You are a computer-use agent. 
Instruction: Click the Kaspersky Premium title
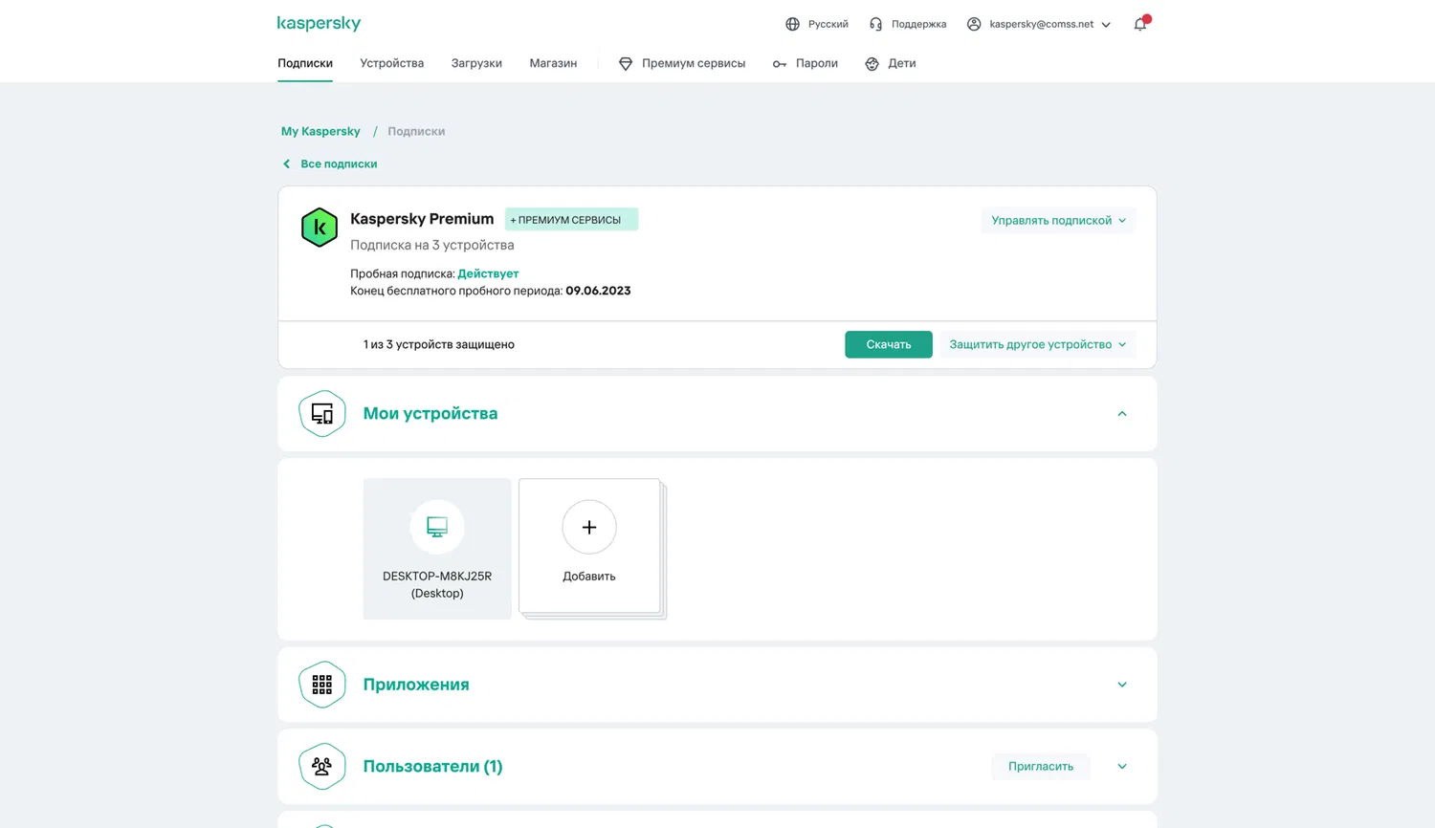pos(422,219)
